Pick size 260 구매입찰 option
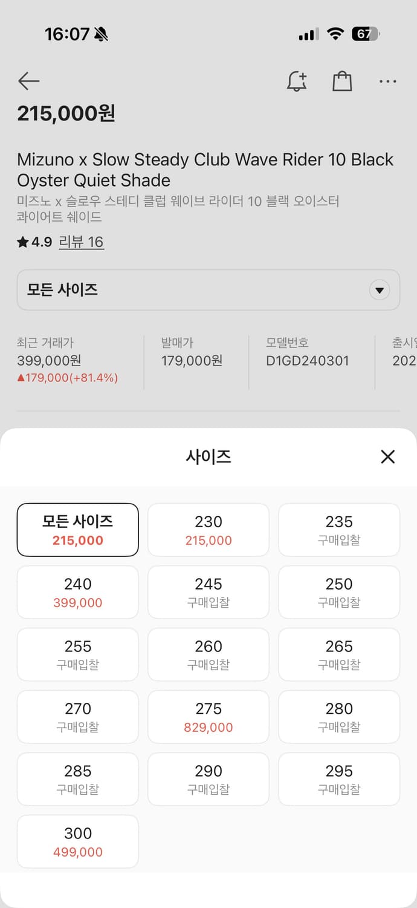This screenshot has width=417, height=908. tap(208, 654)
